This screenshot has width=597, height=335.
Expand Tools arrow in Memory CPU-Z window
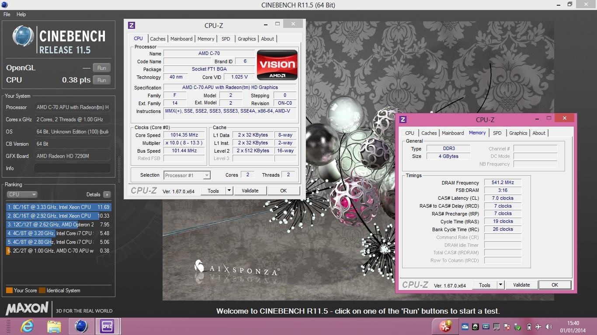pos(500,285)
